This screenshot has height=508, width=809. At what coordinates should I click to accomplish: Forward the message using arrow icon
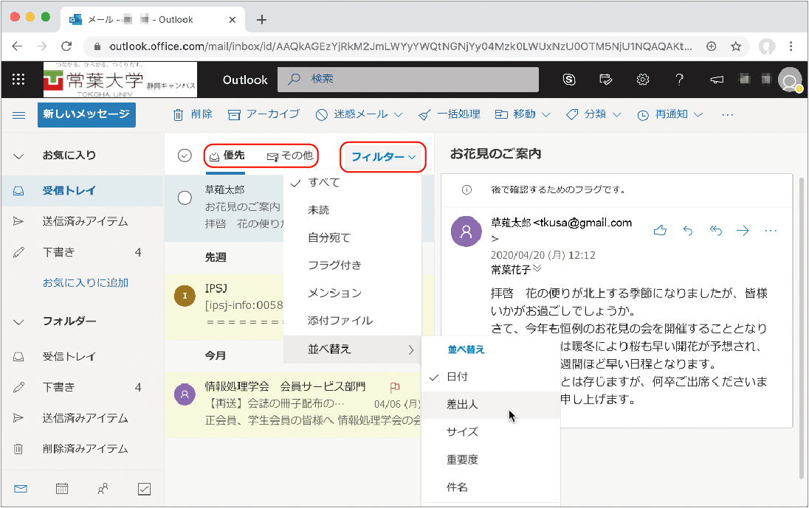coord(743,231)
